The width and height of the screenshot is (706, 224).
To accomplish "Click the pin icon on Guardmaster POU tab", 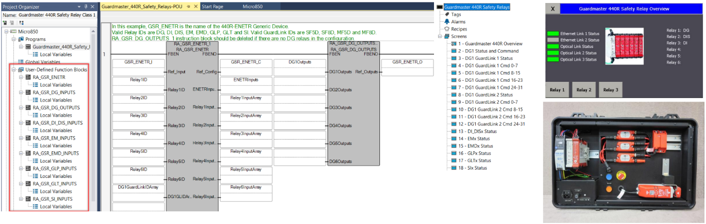I will point(189,7).
